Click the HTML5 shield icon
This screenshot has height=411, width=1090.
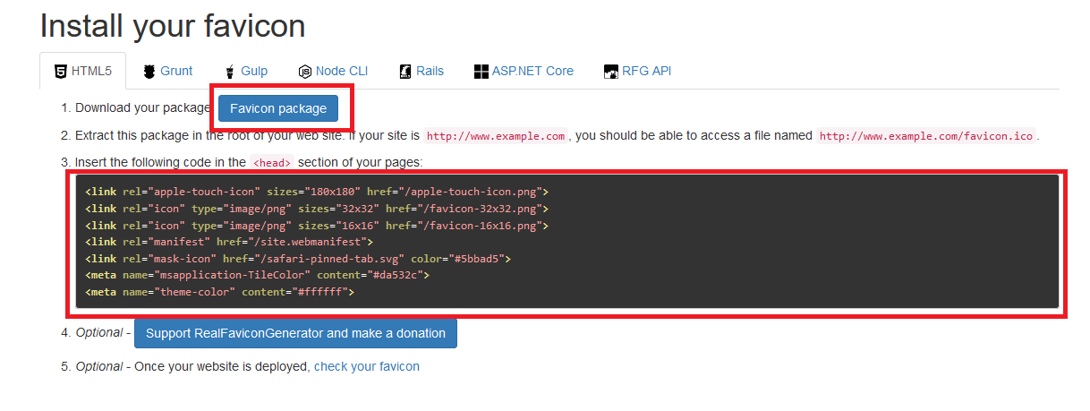pyautogui.click(x=60, y=72)
